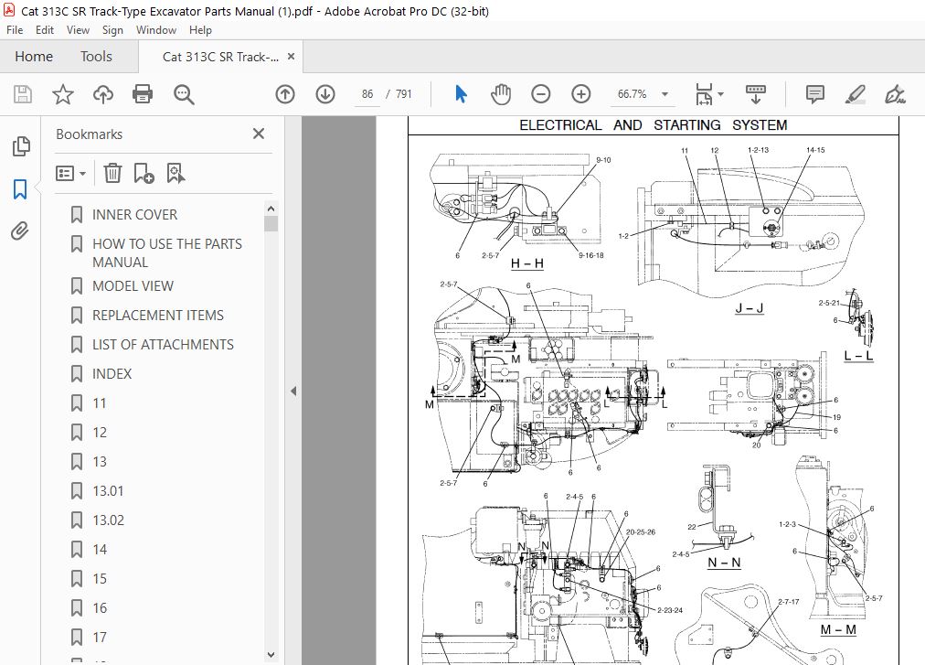This screenshot has height=665, width=925.
Task: Zoom in with plus button
Action: 581,94
